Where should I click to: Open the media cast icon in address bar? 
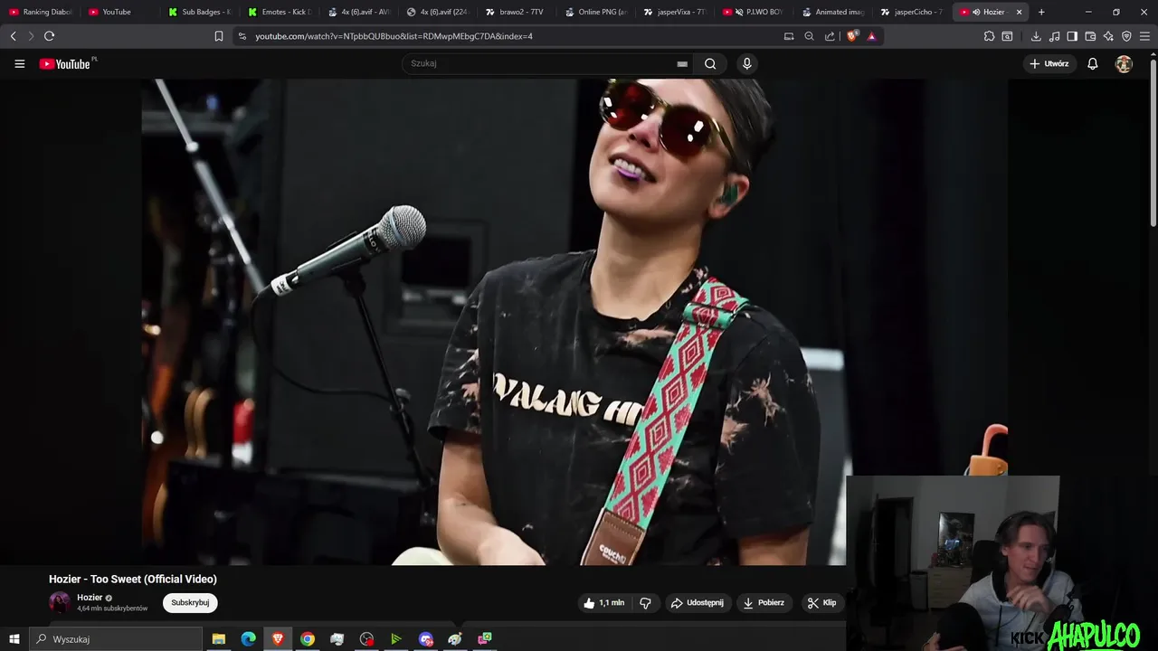[789, 36]
